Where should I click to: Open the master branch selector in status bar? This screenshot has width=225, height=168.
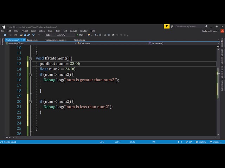pos(216,142)
